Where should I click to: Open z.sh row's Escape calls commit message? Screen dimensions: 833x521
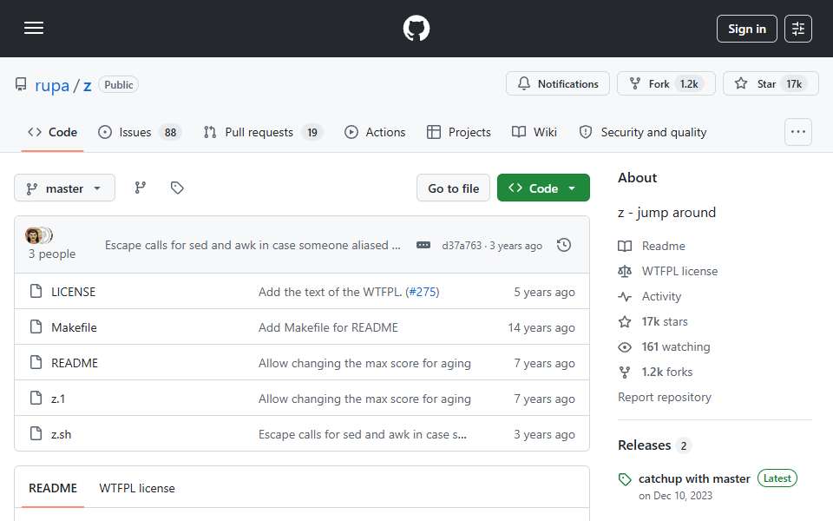click(363, 434)
